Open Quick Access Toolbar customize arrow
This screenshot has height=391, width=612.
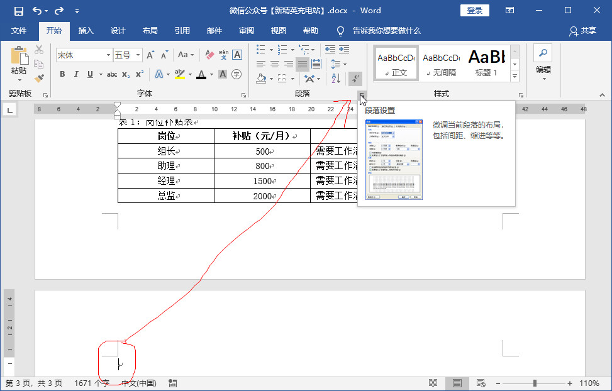pyautogui.click(x=77, y=11)
